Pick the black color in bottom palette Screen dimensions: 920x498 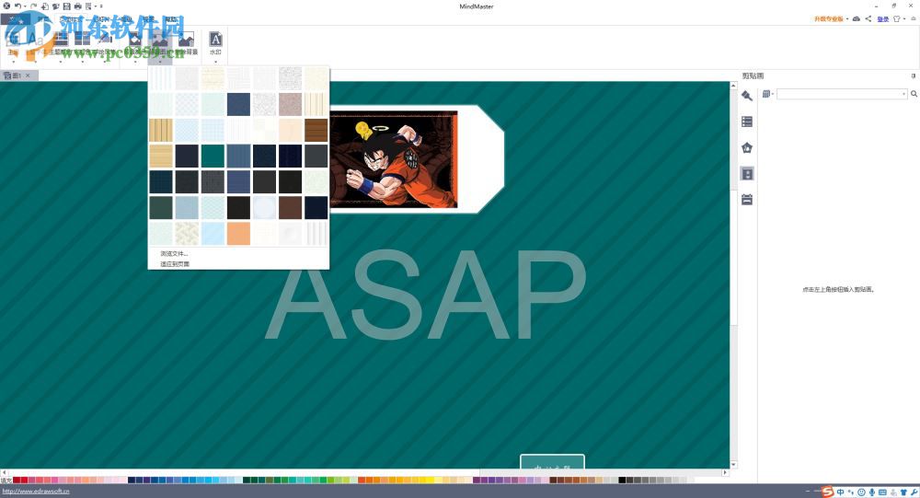622,481
